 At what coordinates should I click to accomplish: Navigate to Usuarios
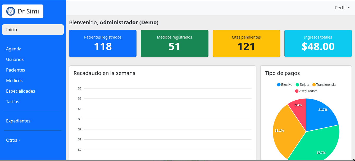pos(15,59)
